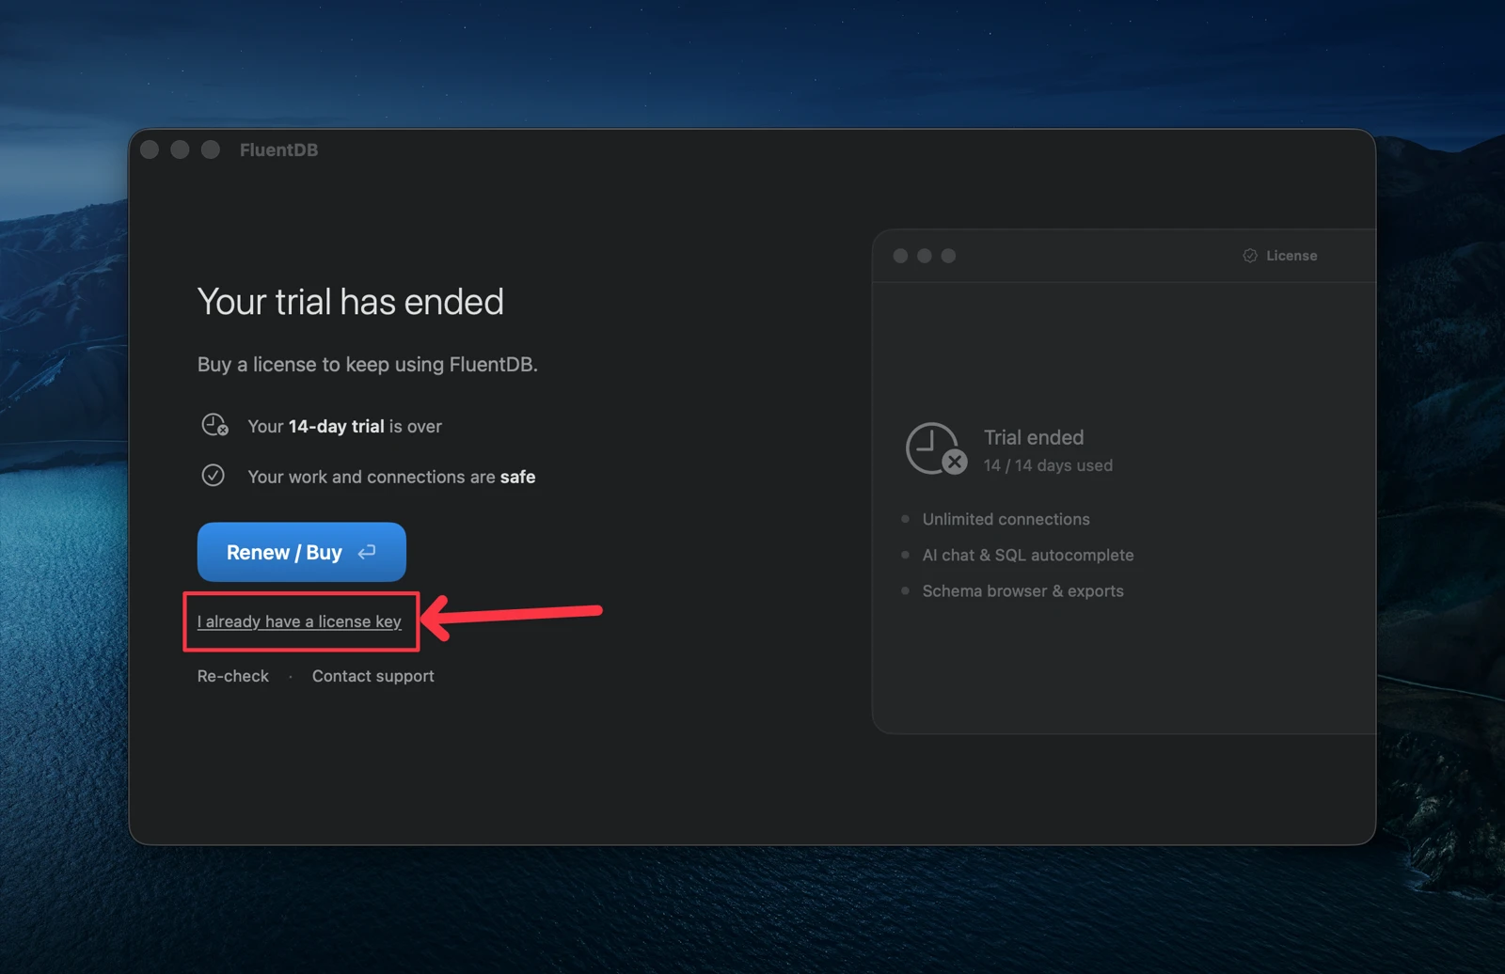This screenshot has width=1505, height=974.
Task: Click the checkmark icon beside 'connections are safe'
Action: (214, 476)
